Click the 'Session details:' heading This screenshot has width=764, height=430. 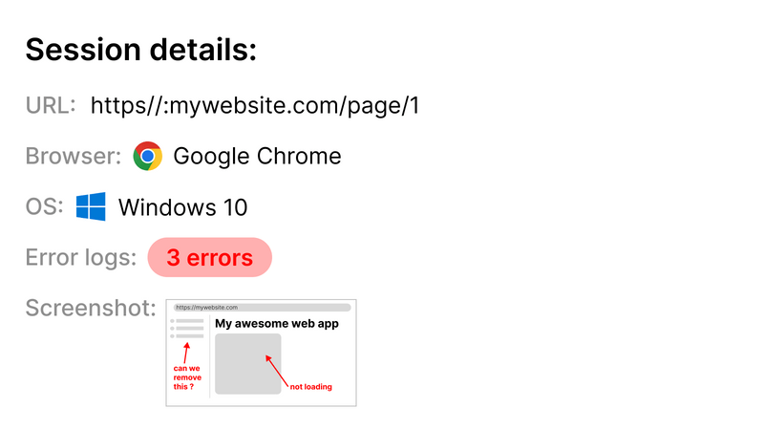(x=140, y=50)
